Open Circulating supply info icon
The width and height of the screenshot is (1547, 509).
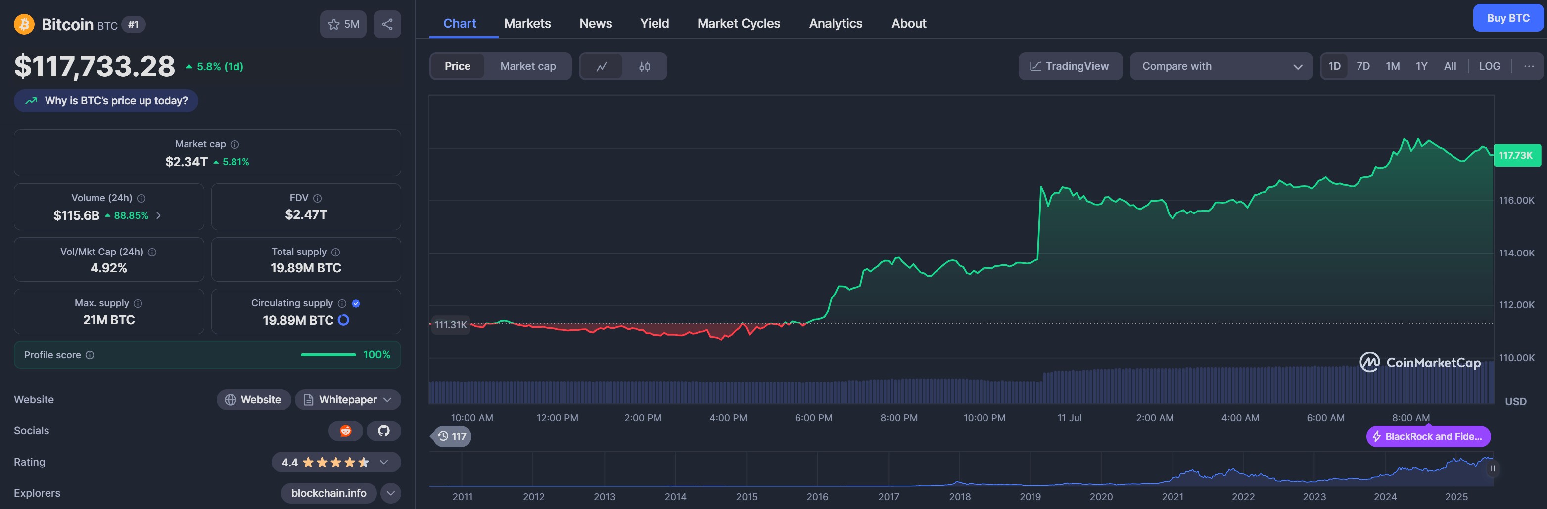342,304
